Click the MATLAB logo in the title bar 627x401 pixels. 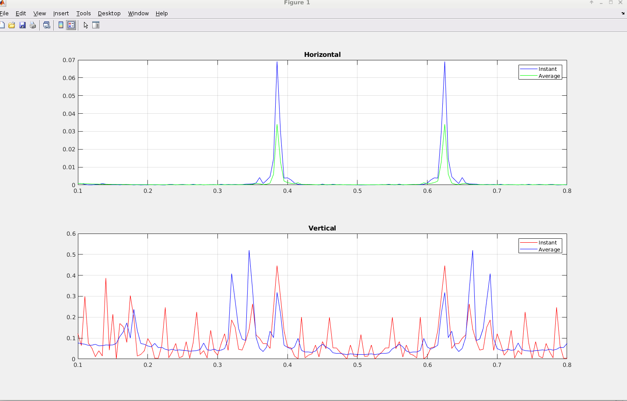click(3, 3)
